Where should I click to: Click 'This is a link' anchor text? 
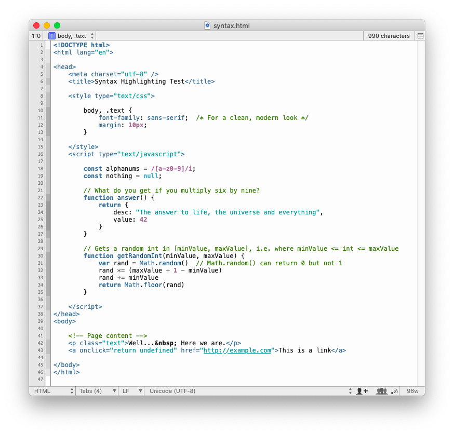pos(305,350)
